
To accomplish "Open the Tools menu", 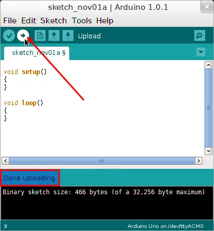I will pos(82,21).
